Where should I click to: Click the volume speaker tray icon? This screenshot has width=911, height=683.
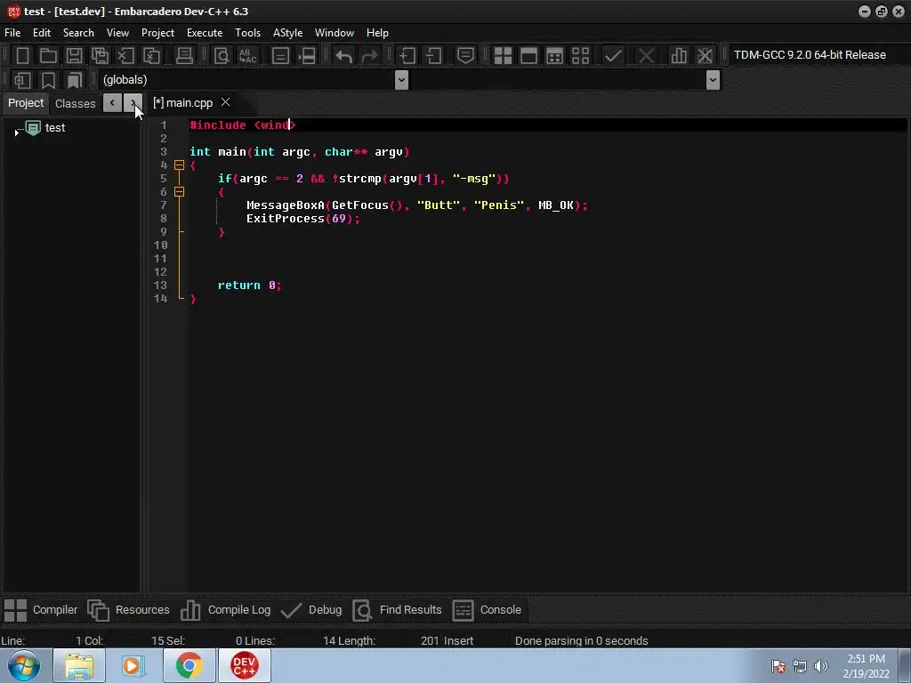click(820, 666)
